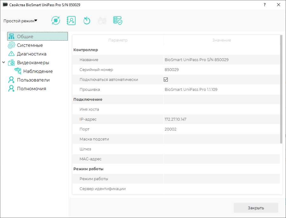Go to the Диагностика section
Image resolution: width=286 pixels, height=218 pixels.
(32, 54)
